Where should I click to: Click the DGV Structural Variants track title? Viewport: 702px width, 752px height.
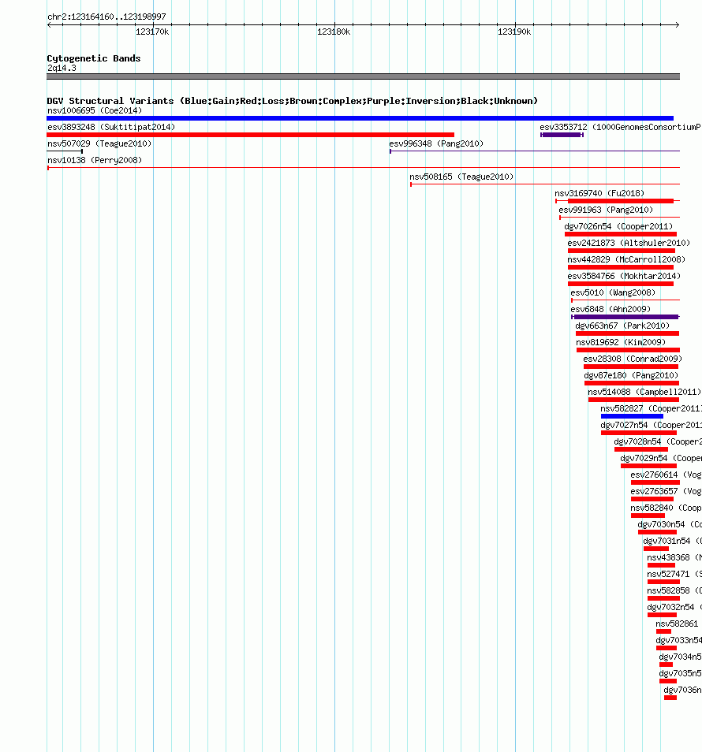(x=292, y=101)
